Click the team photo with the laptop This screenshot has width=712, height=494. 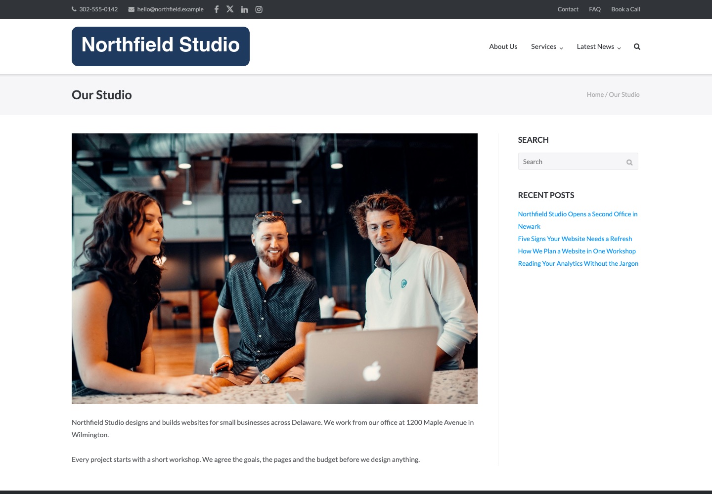(274, 269)
